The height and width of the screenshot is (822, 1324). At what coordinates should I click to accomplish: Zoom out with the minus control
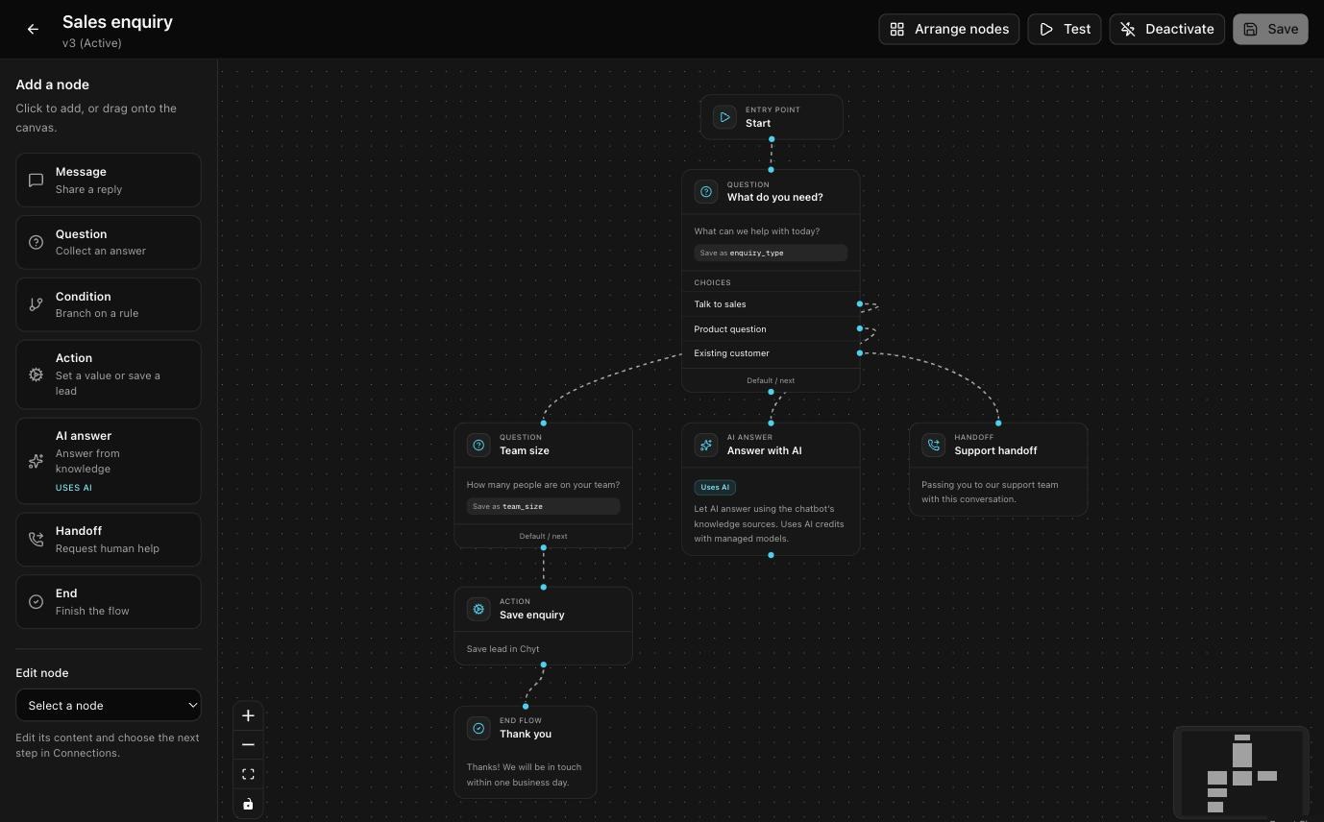248,745
